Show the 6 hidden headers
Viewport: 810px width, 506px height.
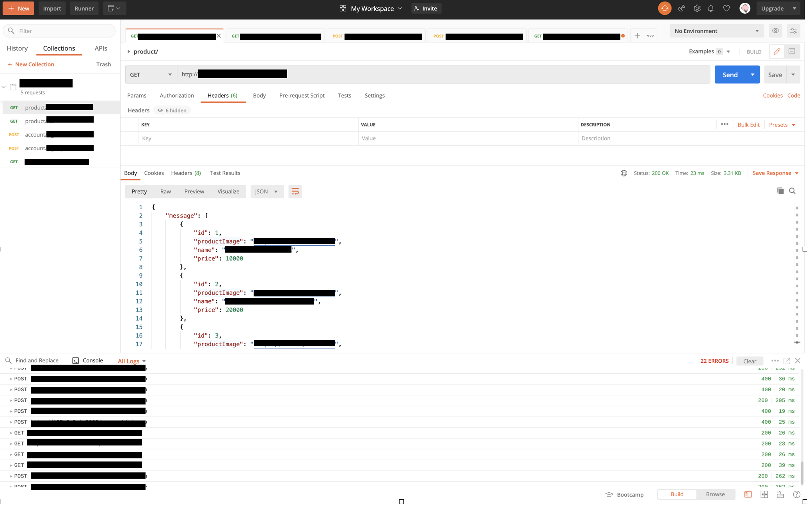click(172, 110)
